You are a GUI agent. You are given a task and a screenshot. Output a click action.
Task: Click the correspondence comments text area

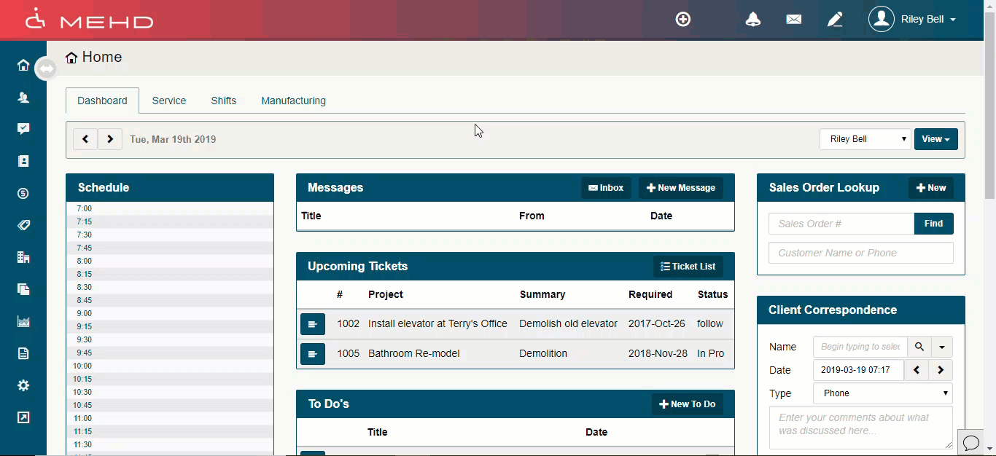coord(861,428)
